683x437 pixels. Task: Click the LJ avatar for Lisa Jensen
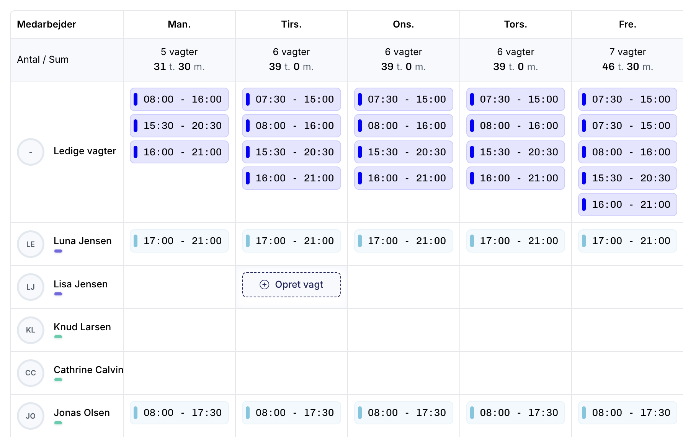point(31,287)
